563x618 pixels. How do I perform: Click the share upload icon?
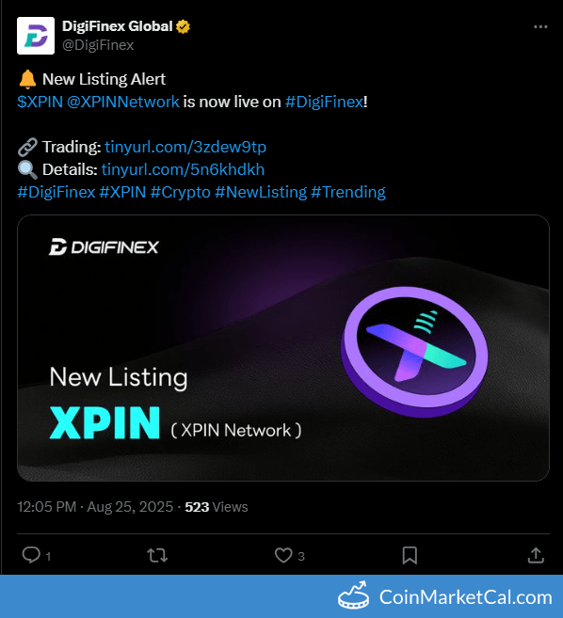536,555
